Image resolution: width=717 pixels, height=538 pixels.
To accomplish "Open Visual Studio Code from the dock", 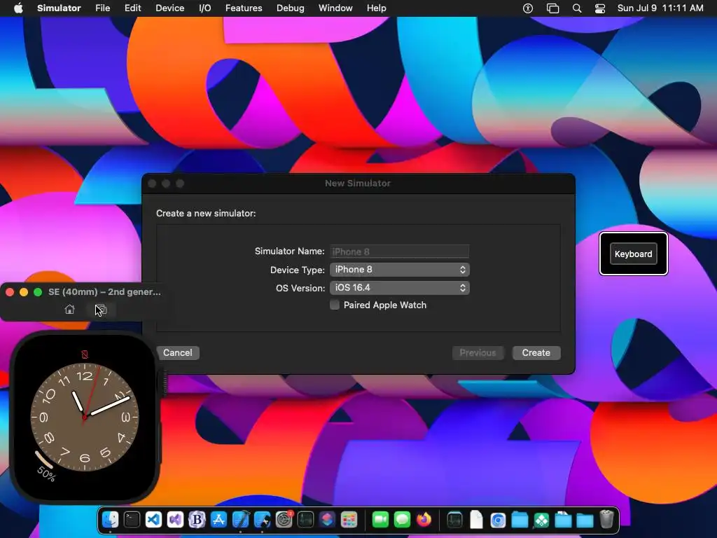I will (153, 520).
